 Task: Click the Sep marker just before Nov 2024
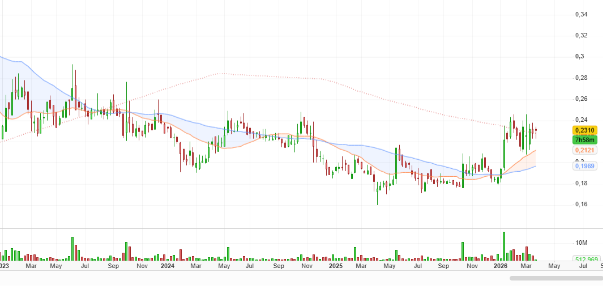[x=279, y=265]
